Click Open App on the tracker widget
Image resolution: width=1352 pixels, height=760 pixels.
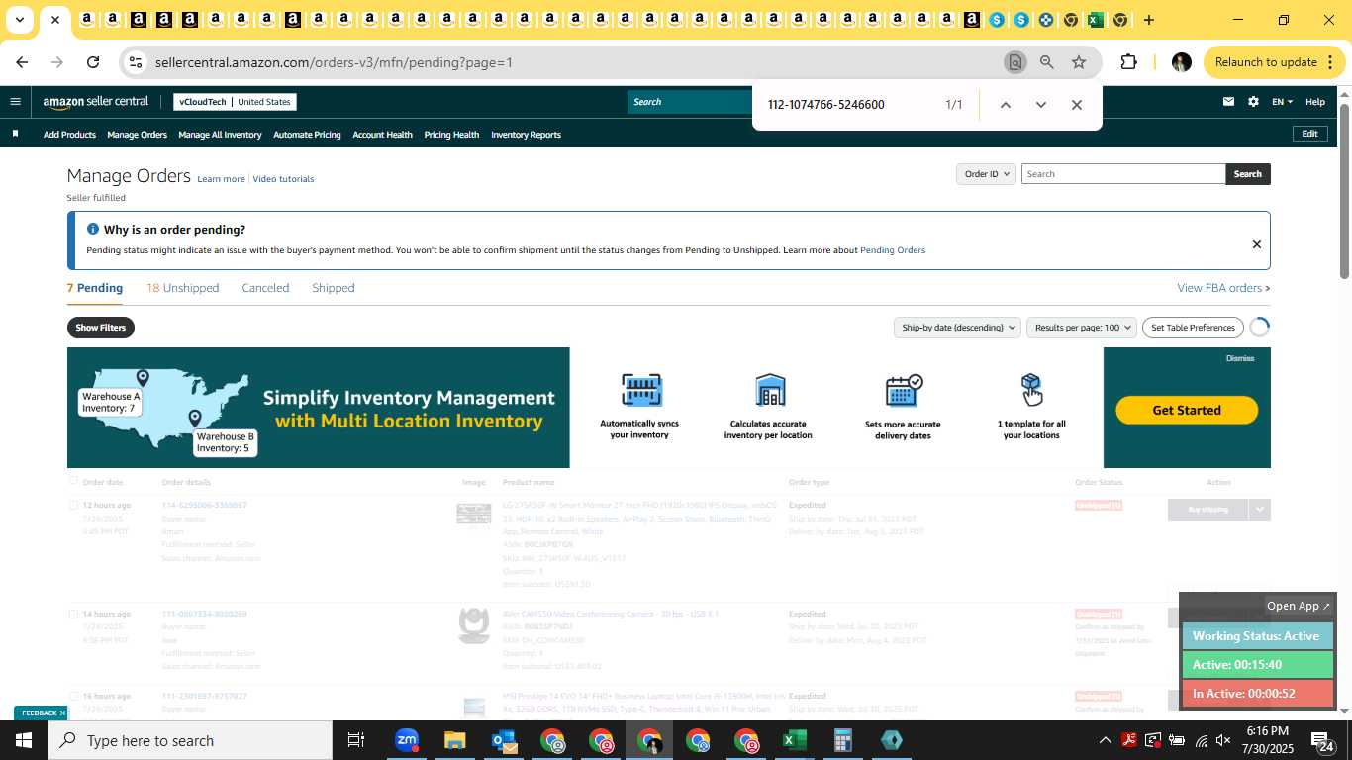click(x=1299, y=606)
